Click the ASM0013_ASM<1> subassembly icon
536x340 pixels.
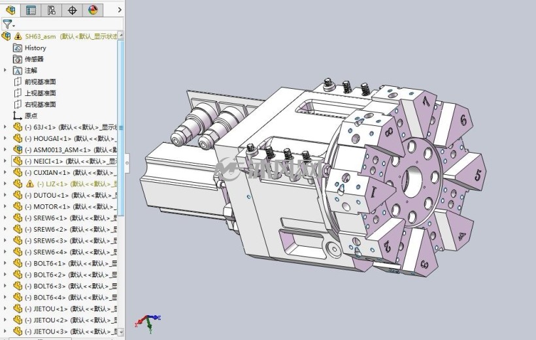[x=18, y=149]
